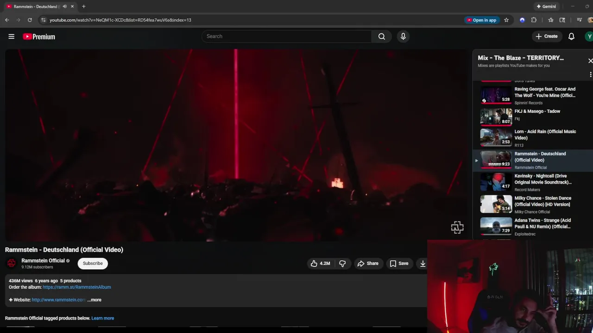The image size is (593, 333).
Task: View site information icon in address bar
Action: point(43,20)
